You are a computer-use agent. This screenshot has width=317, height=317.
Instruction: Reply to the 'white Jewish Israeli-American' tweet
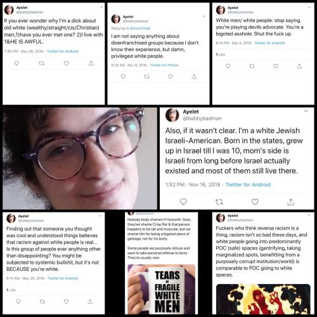tap(183, 202)
